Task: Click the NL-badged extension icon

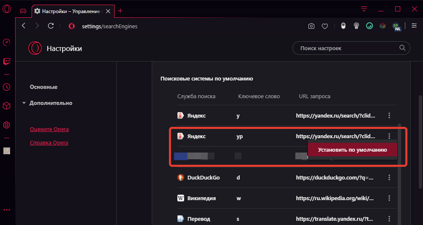Action: coord(396,27)
